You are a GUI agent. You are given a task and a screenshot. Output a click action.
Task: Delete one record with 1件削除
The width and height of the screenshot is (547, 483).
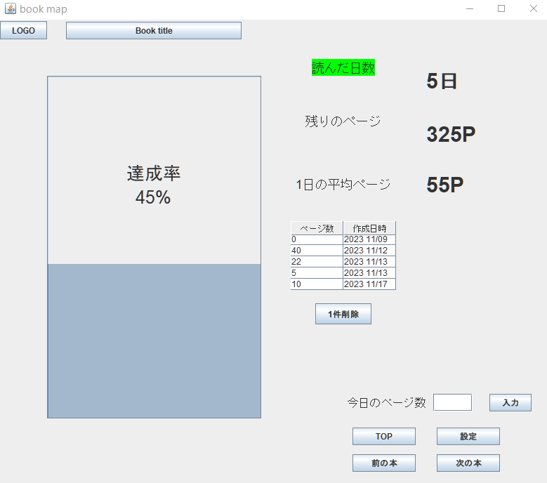click(x=343, y=314)
